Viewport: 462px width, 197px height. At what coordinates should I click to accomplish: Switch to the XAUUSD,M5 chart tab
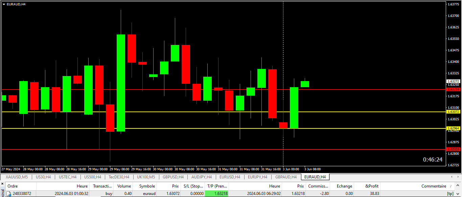point(17,177)
